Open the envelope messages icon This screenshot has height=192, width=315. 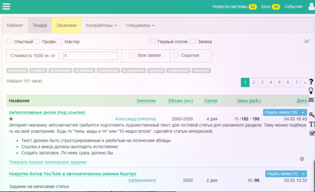pos(311,100)
